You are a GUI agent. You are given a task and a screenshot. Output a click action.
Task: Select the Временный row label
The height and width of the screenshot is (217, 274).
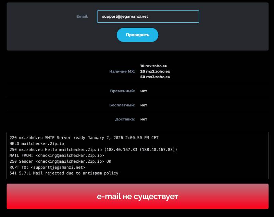[x=122, y=91]
